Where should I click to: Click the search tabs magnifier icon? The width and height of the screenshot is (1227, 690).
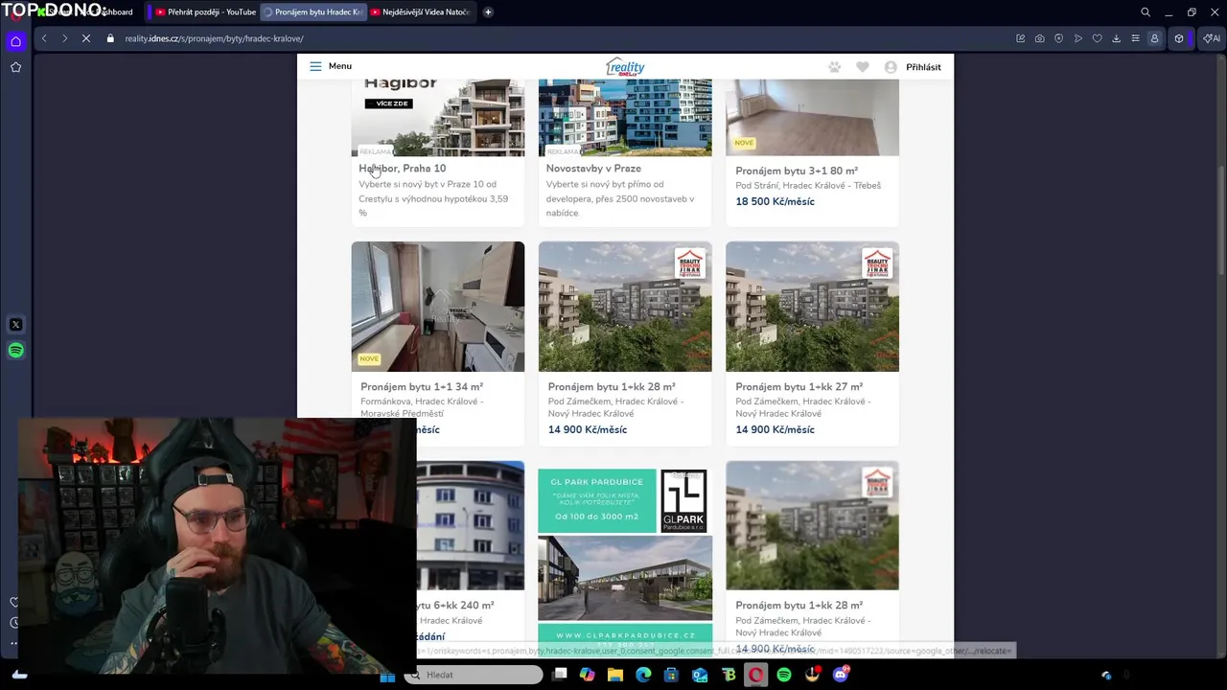tap(1146, 12)
